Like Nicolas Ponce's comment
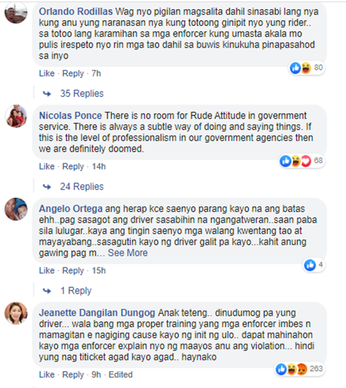 (x=47, y=167)
